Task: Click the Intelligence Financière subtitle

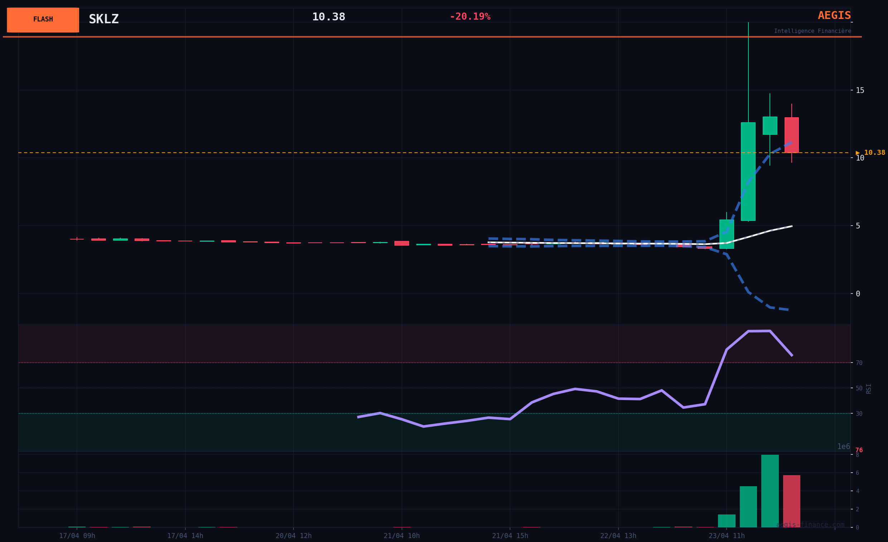Action: pyautogui.click(x=812, y=31)
